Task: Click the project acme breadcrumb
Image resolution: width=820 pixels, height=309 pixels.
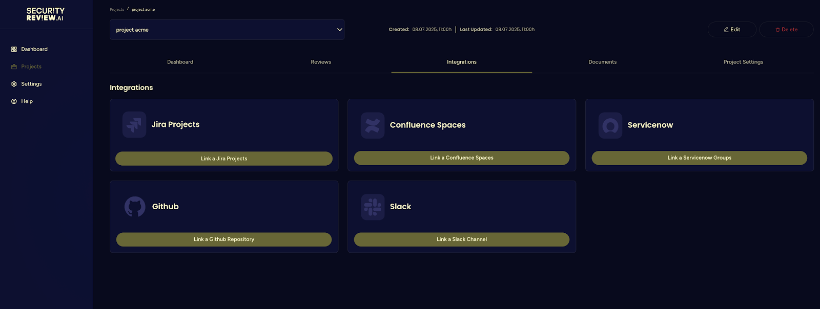Action: 143,9
